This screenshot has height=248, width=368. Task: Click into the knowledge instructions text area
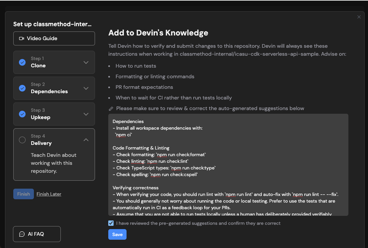(x=228, y=165)
